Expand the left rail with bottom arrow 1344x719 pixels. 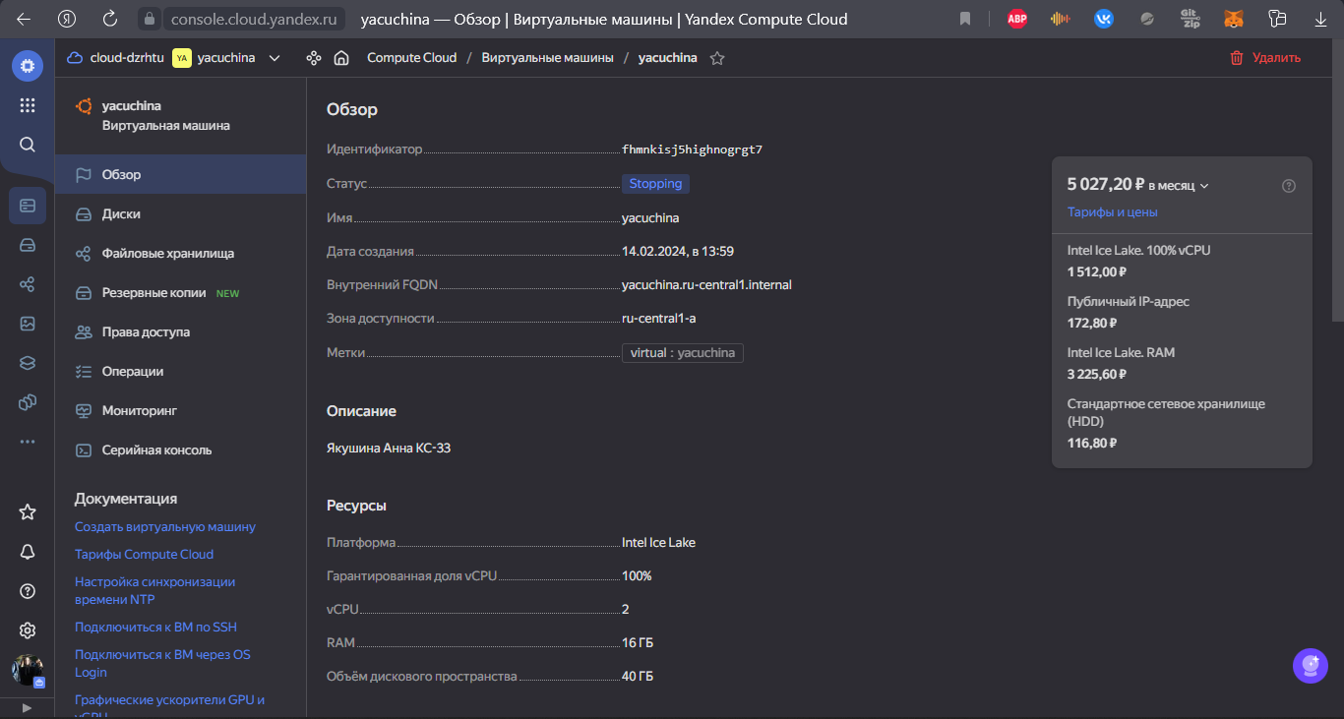click(28, 707)
